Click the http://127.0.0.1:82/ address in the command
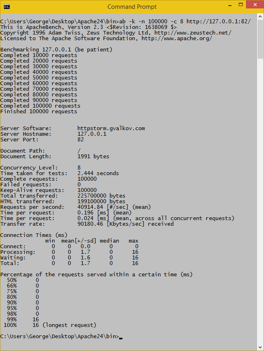 pos(218,22)
